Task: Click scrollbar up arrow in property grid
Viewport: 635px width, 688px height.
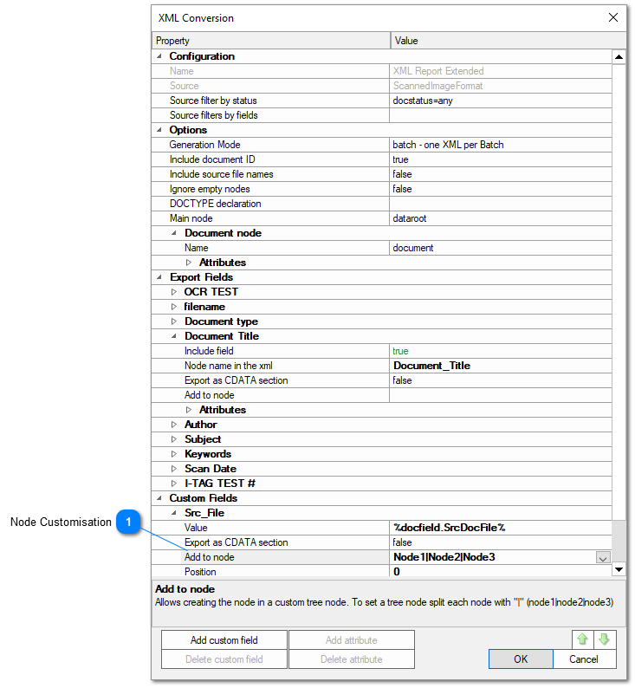Action: 619,56
